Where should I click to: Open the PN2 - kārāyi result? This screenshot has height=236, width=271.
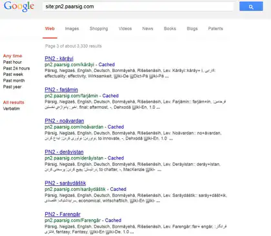tap(59, 59)
